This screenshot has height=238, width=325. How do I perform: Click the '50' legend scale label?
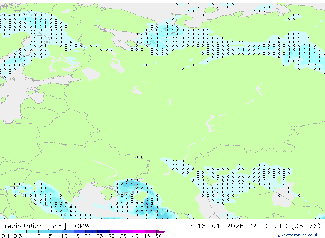pyautogui.click(x=159, y=236)
